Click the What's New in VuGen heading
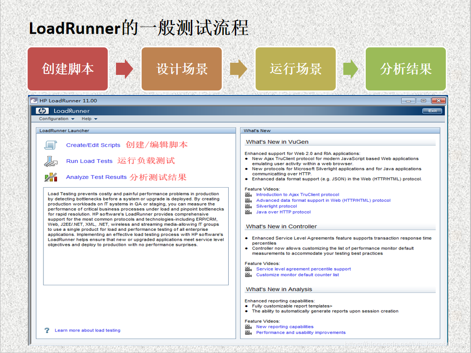The height and width of the screenshot is (353, 471). coord(277,142)
